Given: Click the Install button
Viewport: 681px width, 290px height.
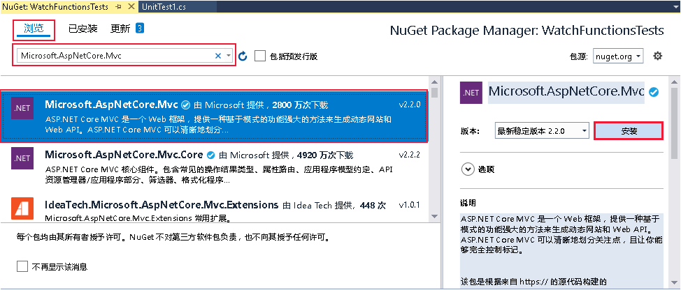Looking at the screenshot, I should (629, 131).
